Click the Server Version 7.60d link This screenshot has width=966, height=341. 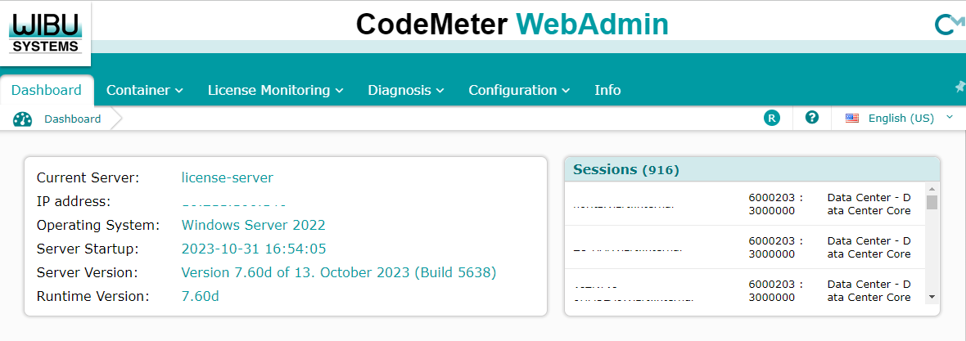tap(338, 272)
